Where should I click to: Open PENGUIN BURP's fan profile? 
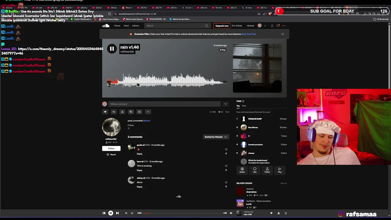(x=255, y=119)
